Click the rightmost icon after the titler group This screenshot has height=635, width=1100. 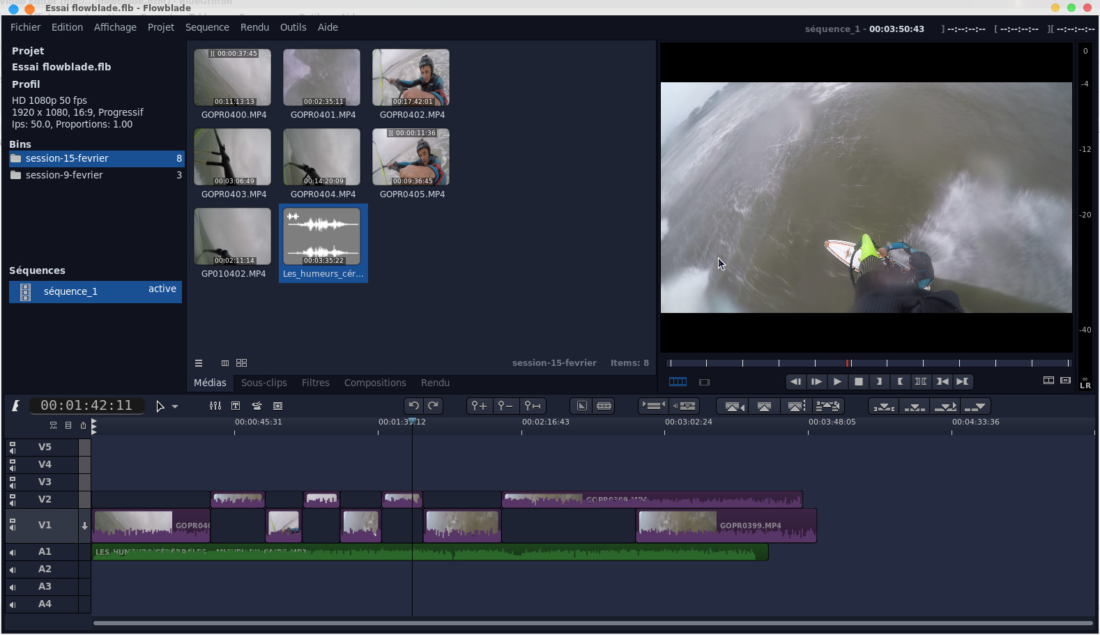277,406
